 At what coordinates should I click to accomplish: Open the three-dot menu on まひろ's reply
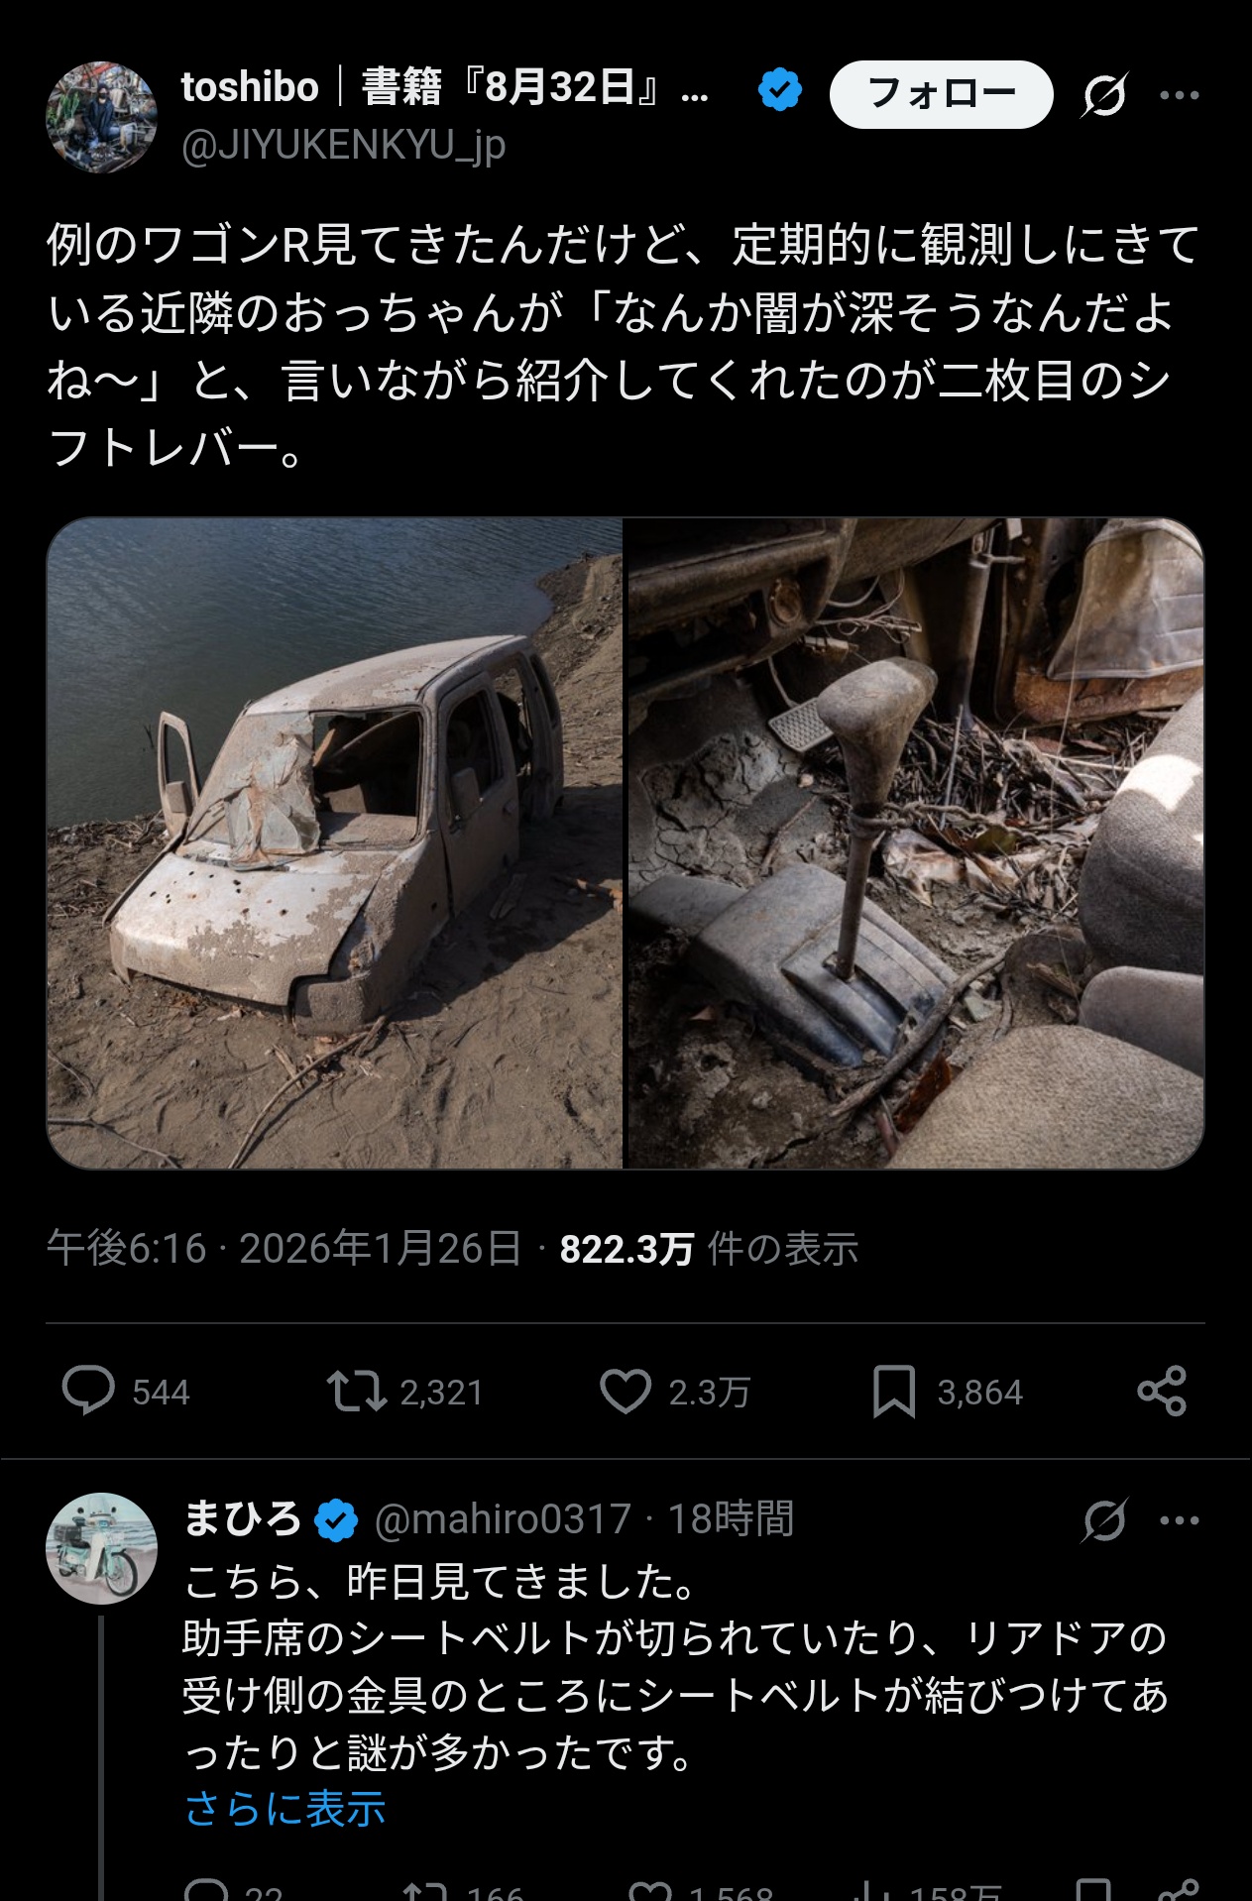(x=1180, y=1519)
